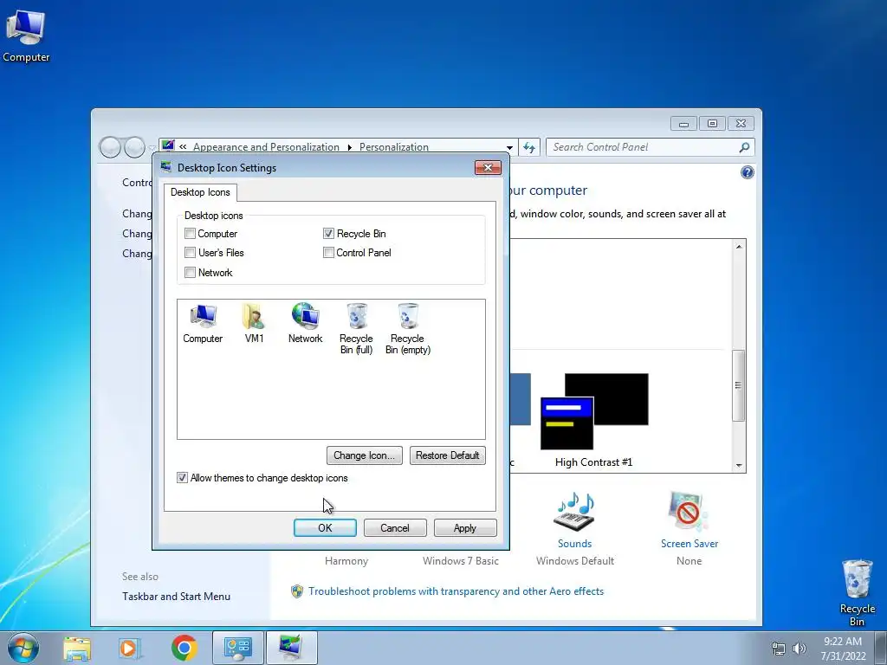Click the theme list scrollbar thumb
This screenshot has height=665, width=887.
click(738, 385)
